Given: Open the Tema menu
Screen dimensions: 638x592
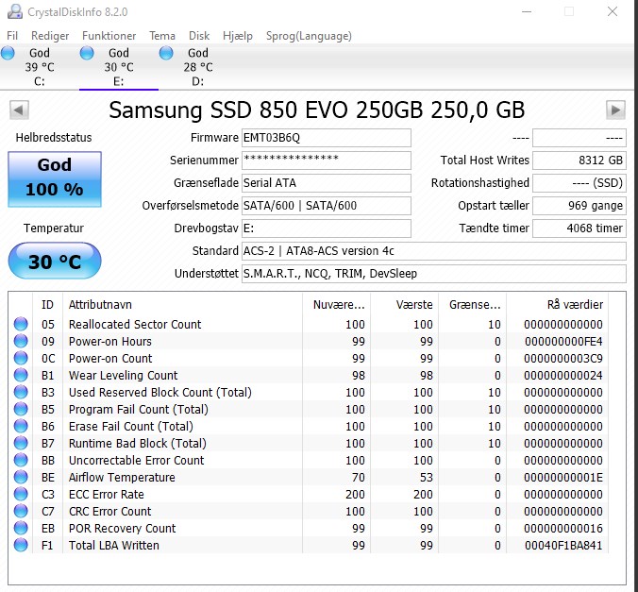Looking at the screenshot, I should [162, 36].
